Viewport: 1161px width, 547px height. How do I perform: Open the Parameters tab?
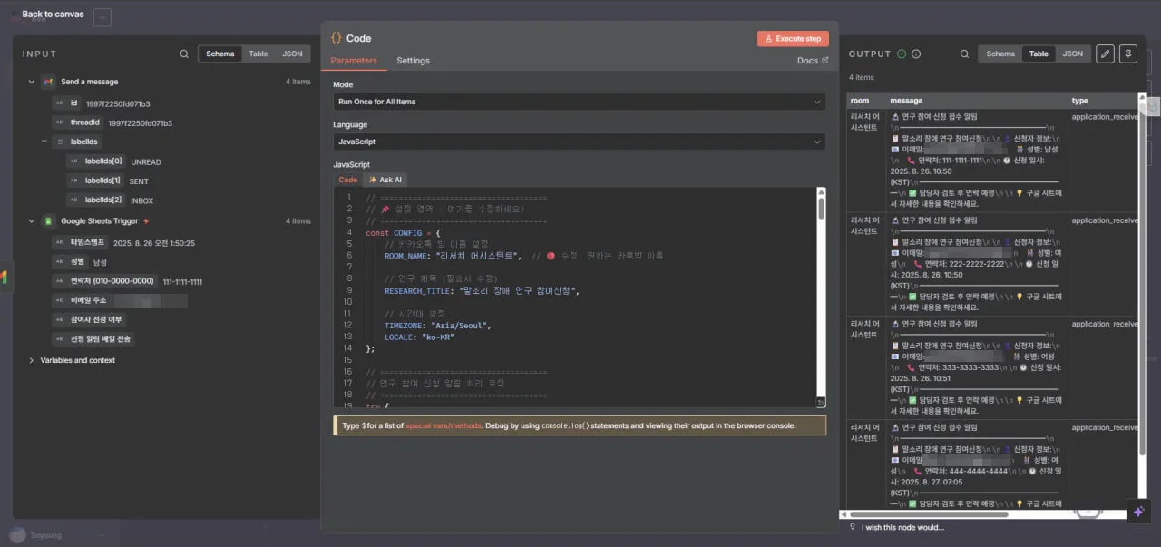pyautogui.click(x=354, y=61)
